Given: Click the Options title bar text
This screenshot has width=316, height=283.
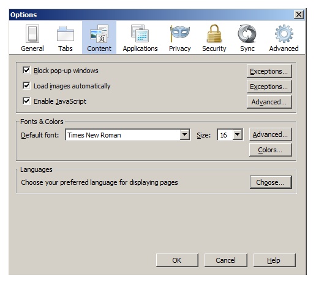Looking at the screenshot, I should pos(24,15).
